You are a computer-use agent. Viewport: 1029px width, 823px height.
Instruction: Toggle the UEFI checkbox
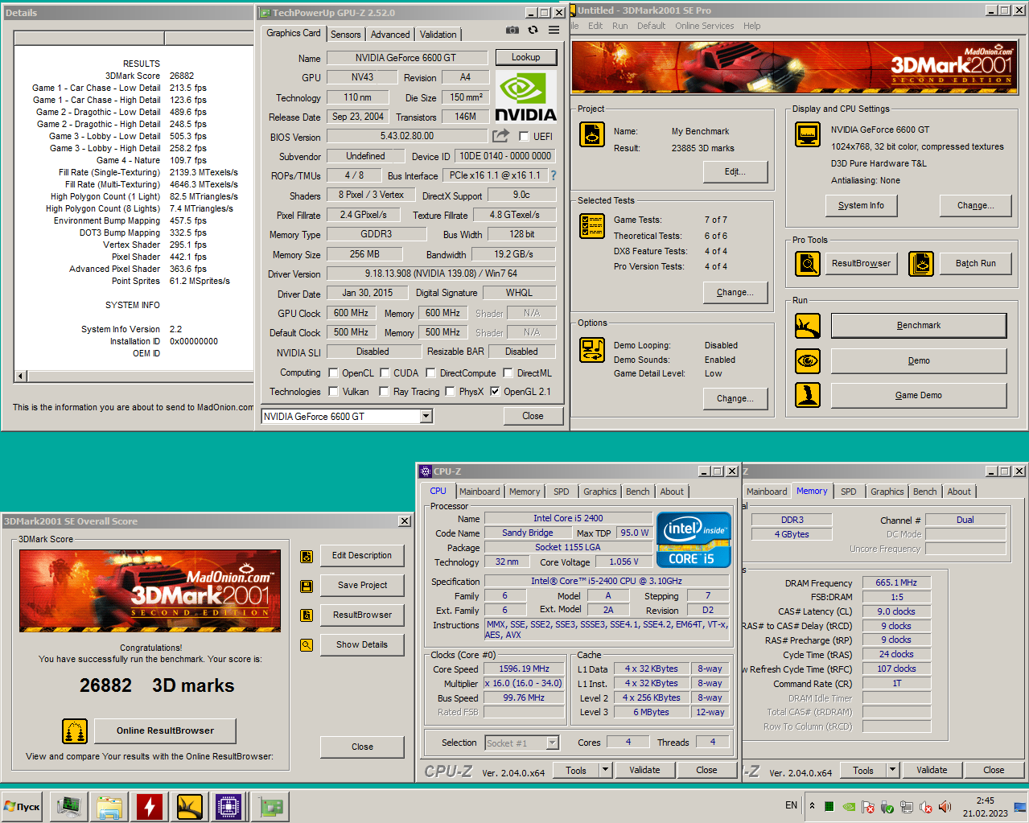coord(524,137)
